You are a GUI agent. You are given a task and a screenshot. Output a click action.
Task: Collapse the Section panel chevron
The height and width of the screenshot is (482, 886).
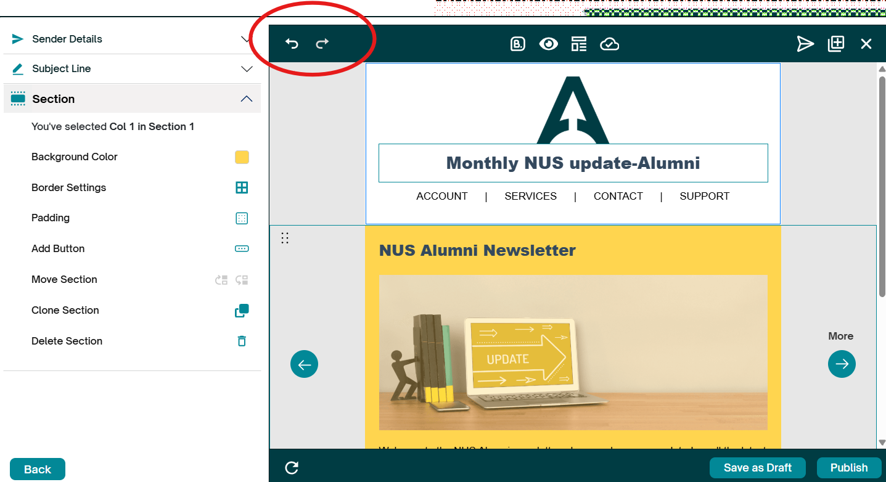(247, 99)
